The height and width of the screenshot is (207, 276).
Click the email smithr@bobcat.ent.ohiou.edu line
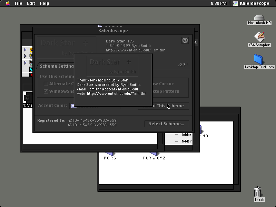point(108,89)
